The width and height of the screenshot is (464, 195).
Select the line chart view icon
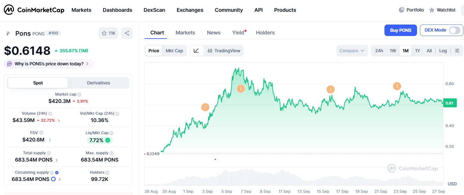(x=197, y=51)
